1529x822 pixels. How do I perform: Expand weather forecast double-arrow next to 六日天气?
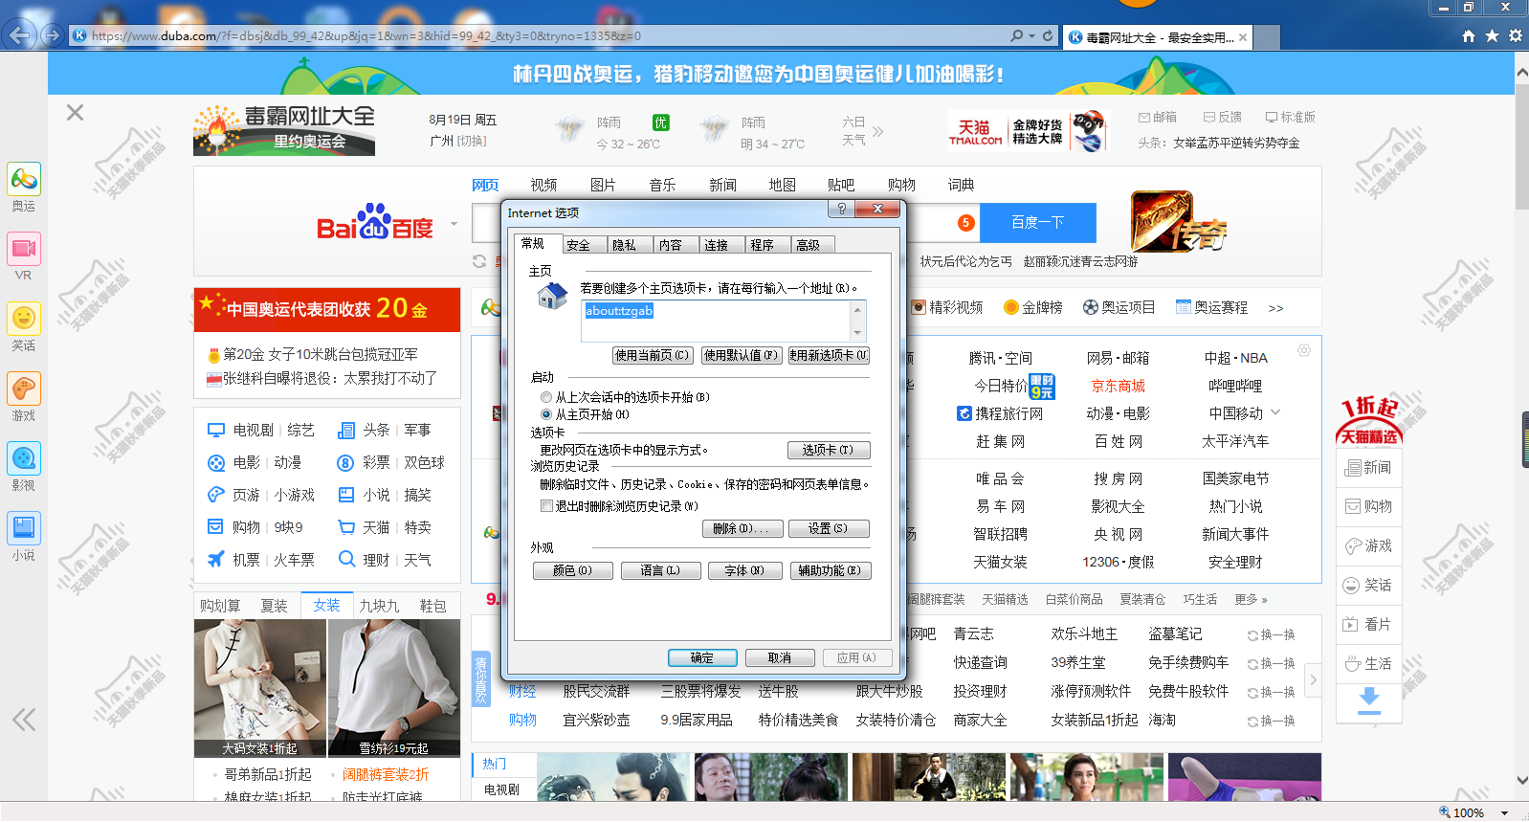pyautogui.click(x=877, y=131)
